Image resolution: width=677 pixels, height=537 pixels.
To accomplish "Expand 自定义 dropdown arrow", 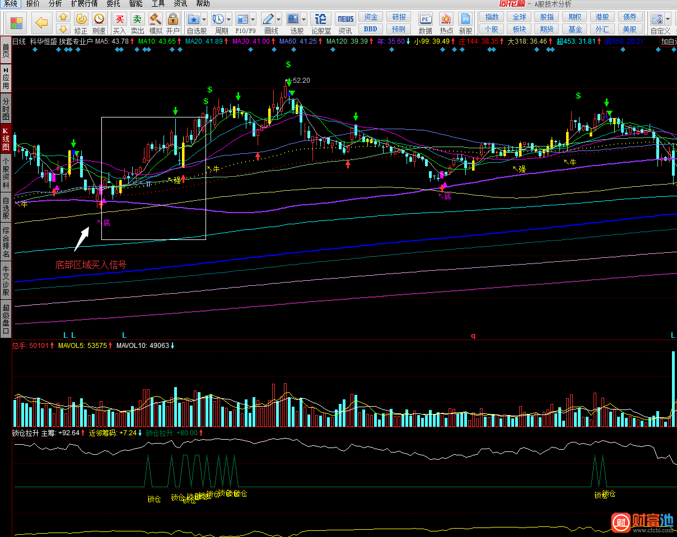I will (x=667, y=19).
